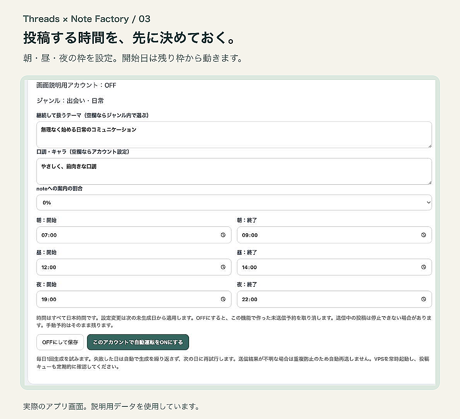Click the 19:00 night start time value
460x419 pixels.
pyautogui.click(x=49, y=299)
